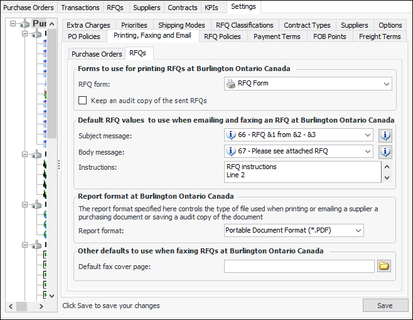Open the Body message dropdown
Viewport: 413px width, 320px height.
[367, 152]
